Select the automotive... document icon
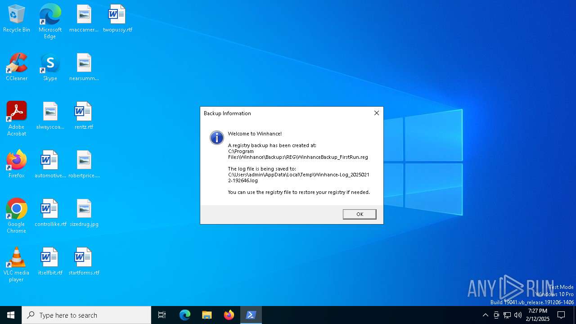576x324 pixels. pos(50,164)
